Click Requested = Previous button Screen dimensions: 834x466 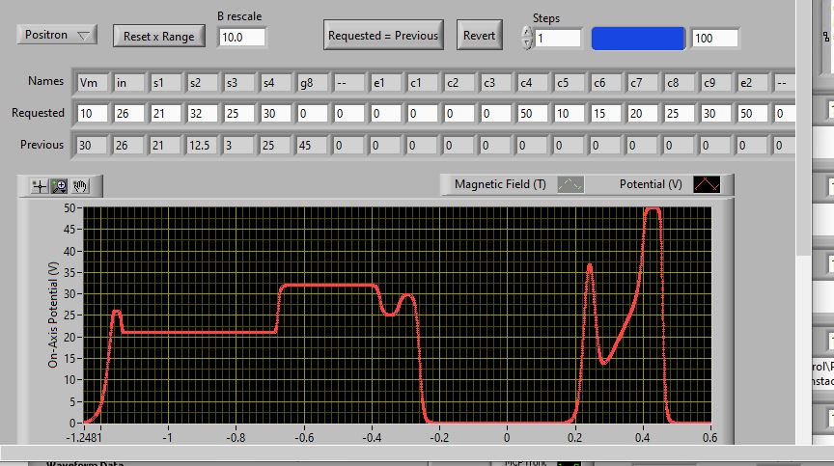click(383, 35)
